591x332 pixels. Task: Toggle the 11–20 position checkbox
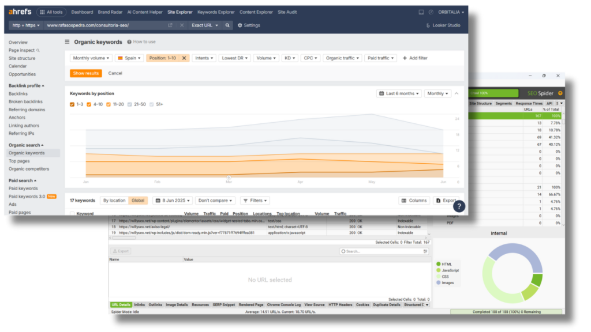(109, 104)
